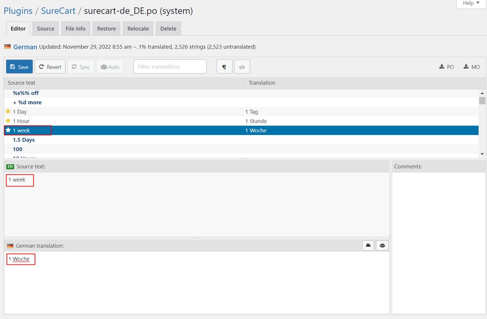Viewport: 487px width, 319px height.
Task: Select the 1.5 Days source string
Action: (x=24, y=140)
